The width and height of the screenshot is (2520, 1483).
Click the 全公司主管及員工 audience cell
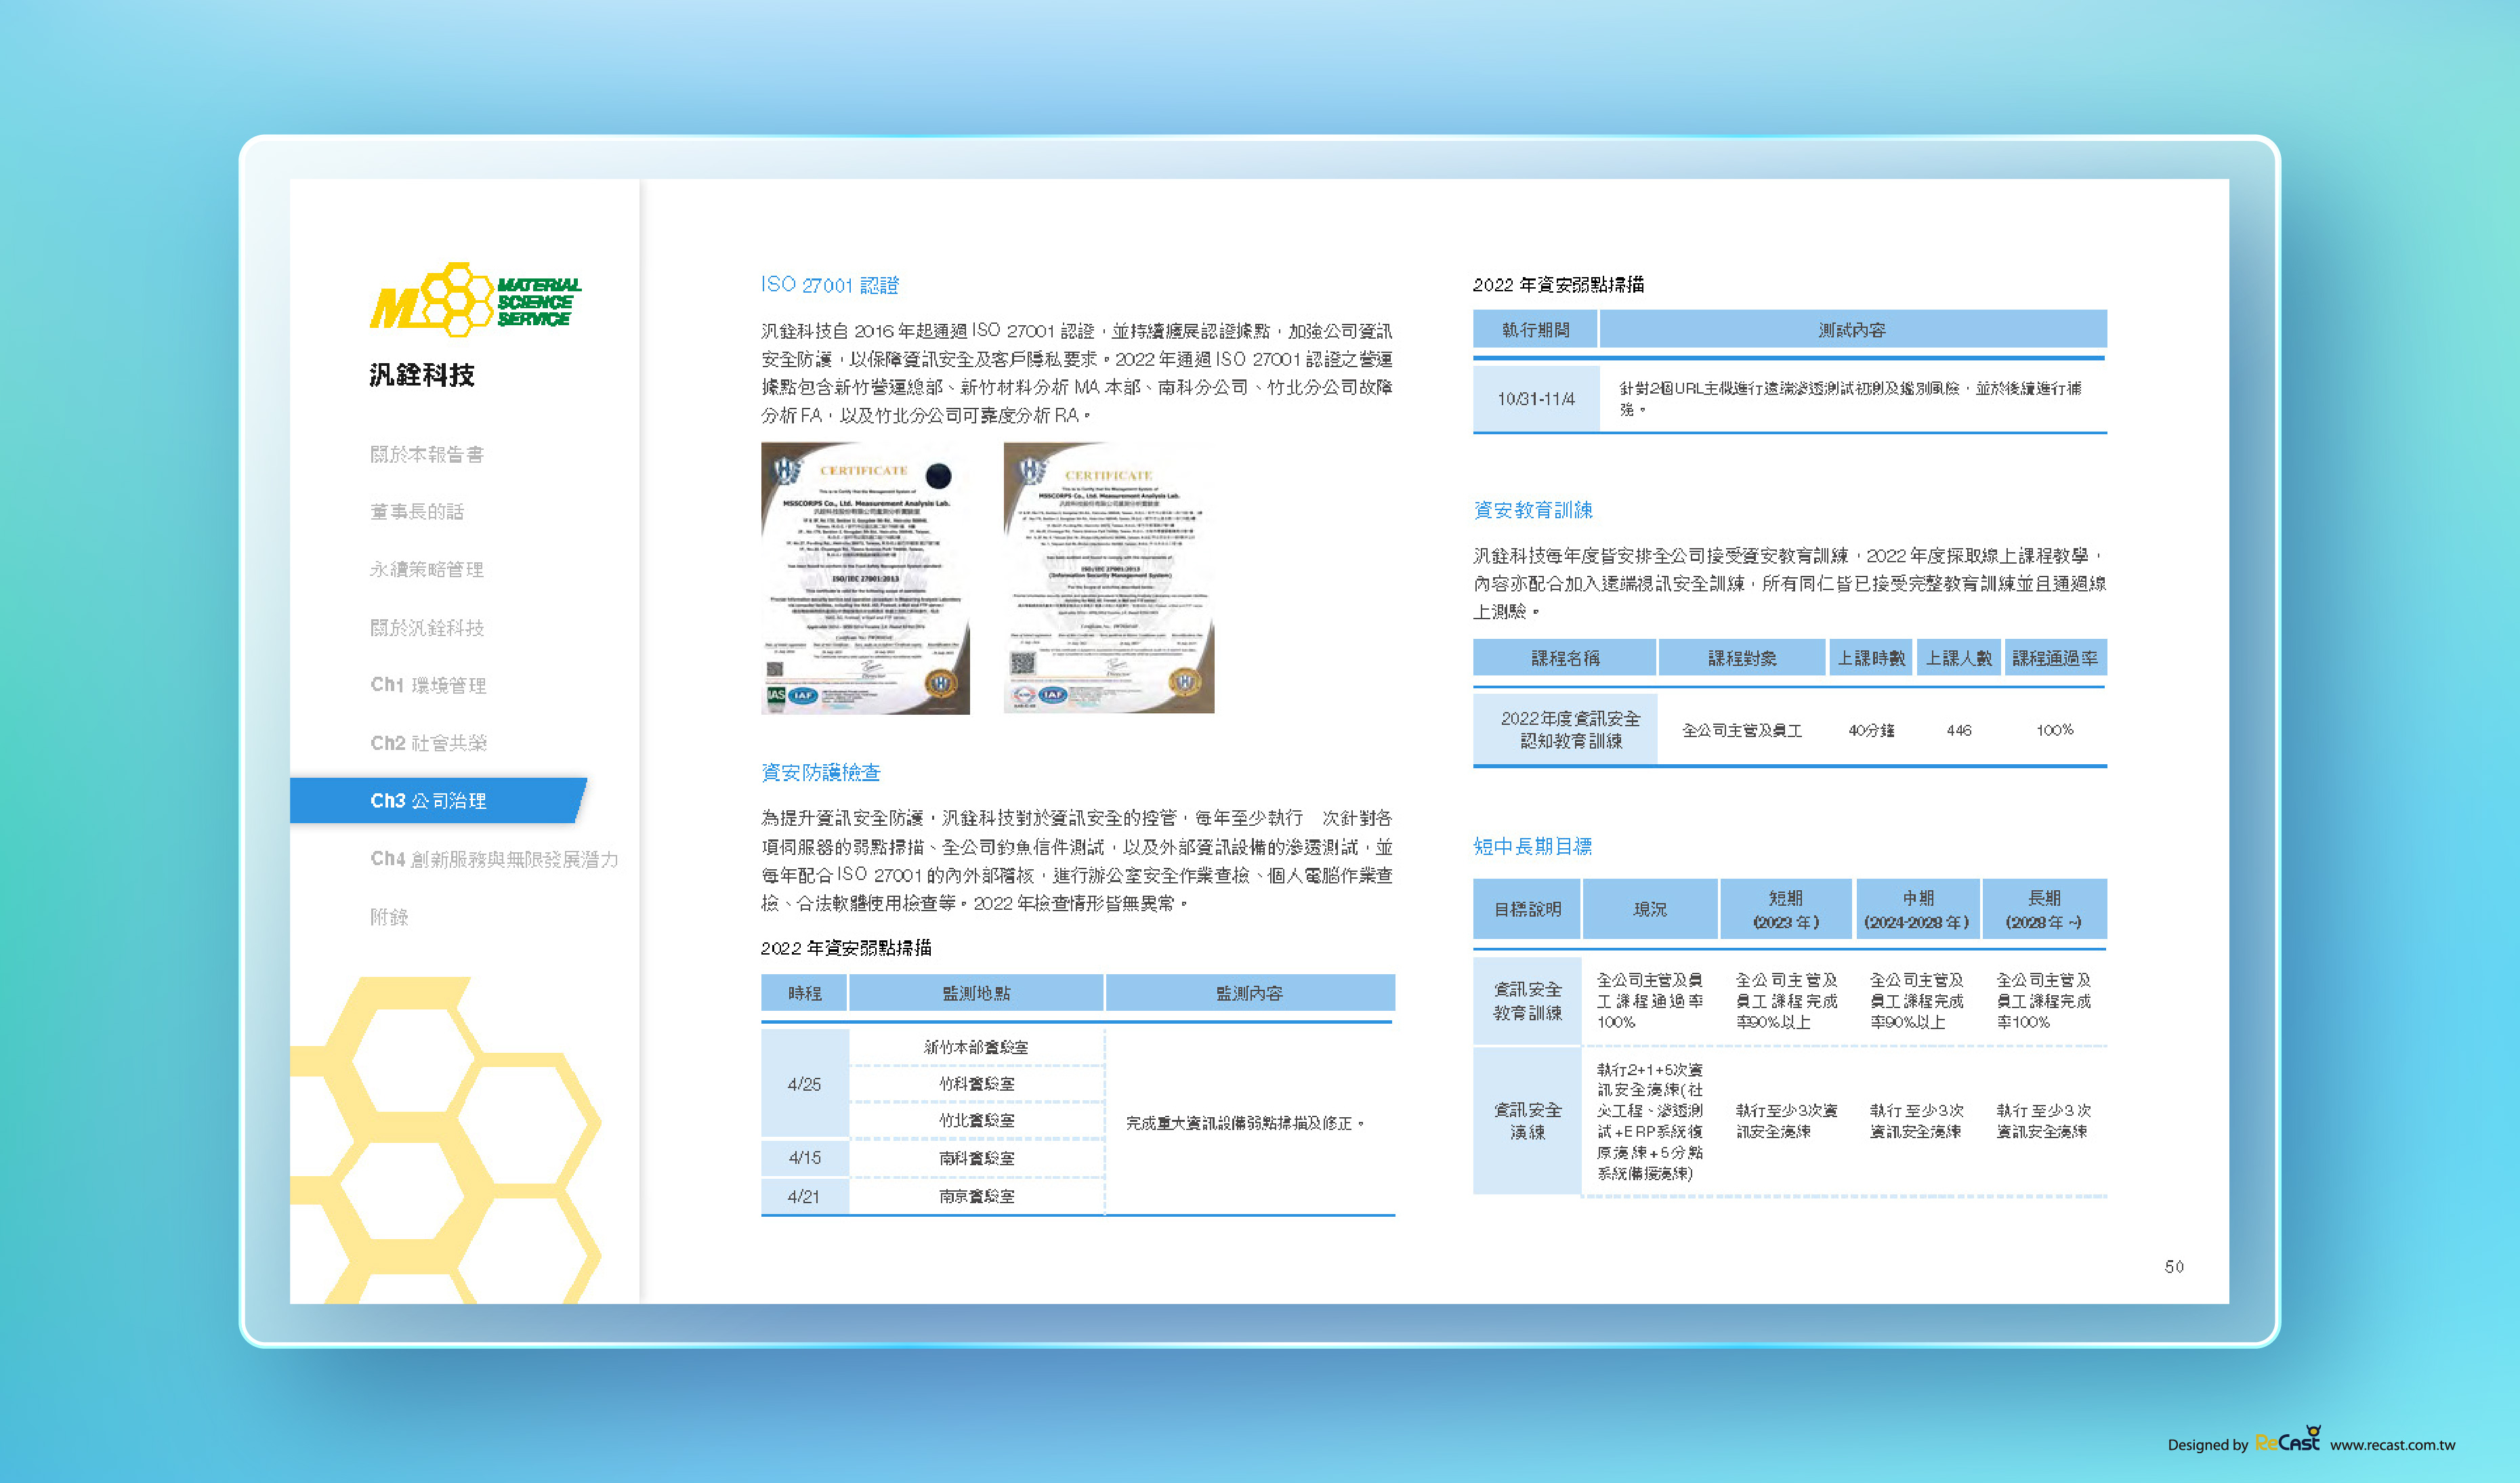[x=1742, y=731]
